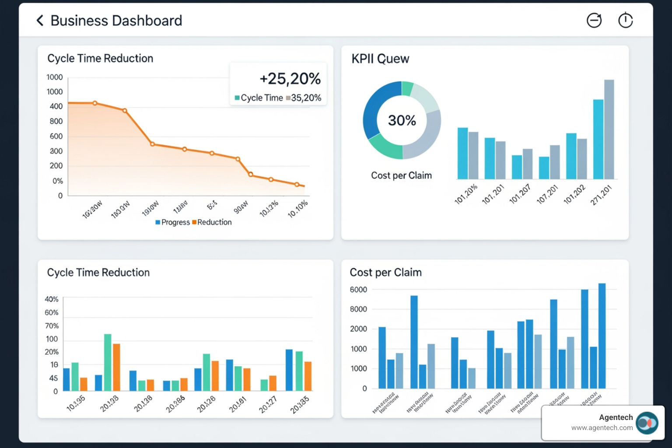
Task: Click the gray 35,20% legend square
Action: [287, 98]
